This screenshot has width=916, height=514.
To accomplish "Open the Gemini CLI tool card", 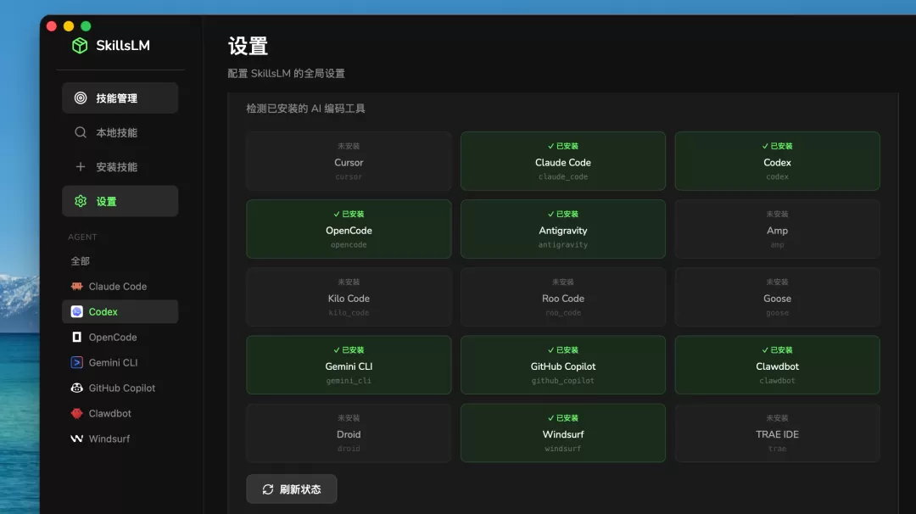I will point(349,365).
